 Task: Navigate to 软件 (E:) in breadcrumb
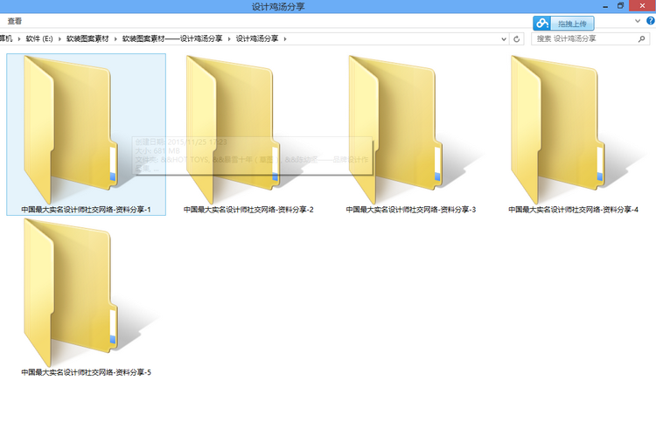[x=39, y=38]
